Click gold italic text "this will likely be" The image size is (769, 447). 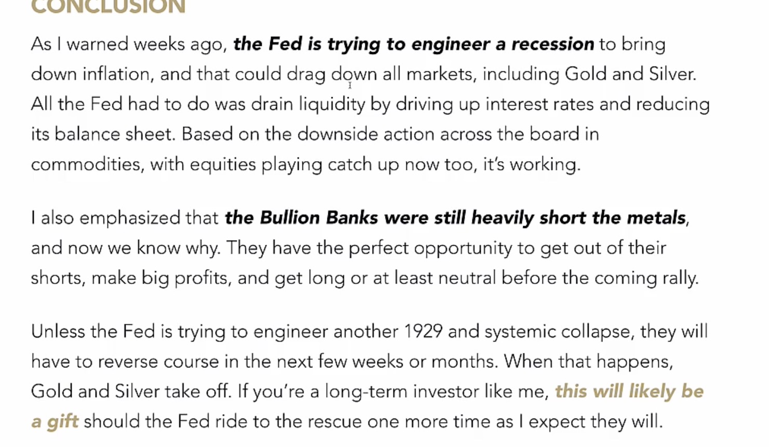point(629,391)
